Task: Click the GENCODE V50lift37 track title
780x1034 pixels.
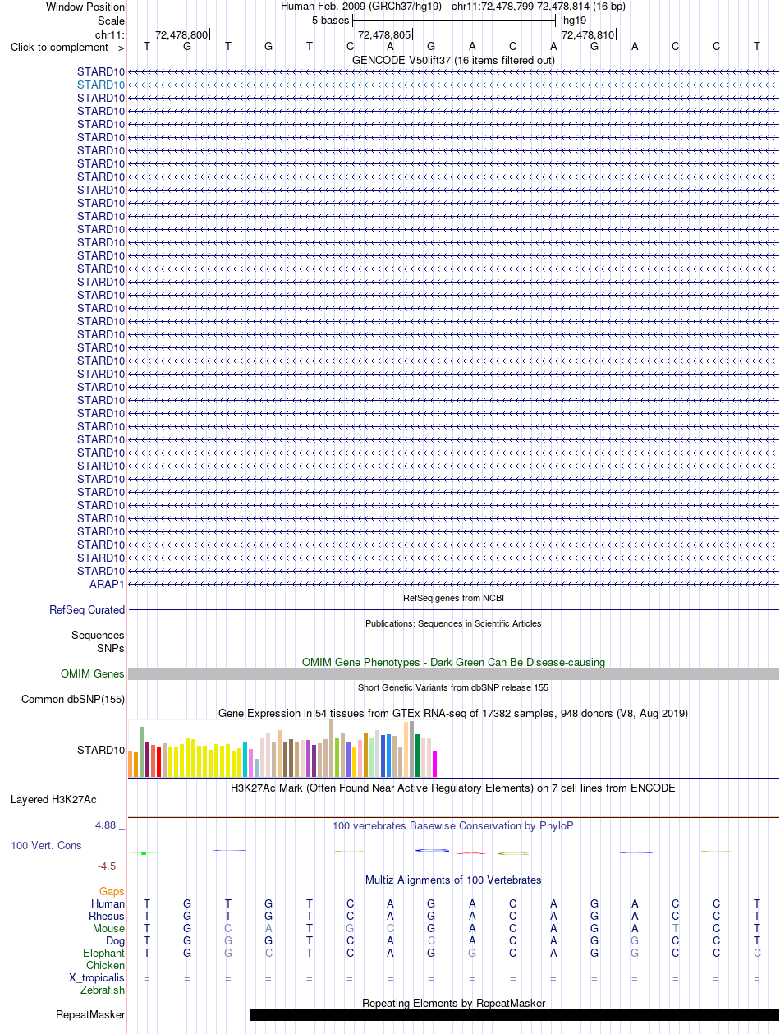Action: pos(453,60)
